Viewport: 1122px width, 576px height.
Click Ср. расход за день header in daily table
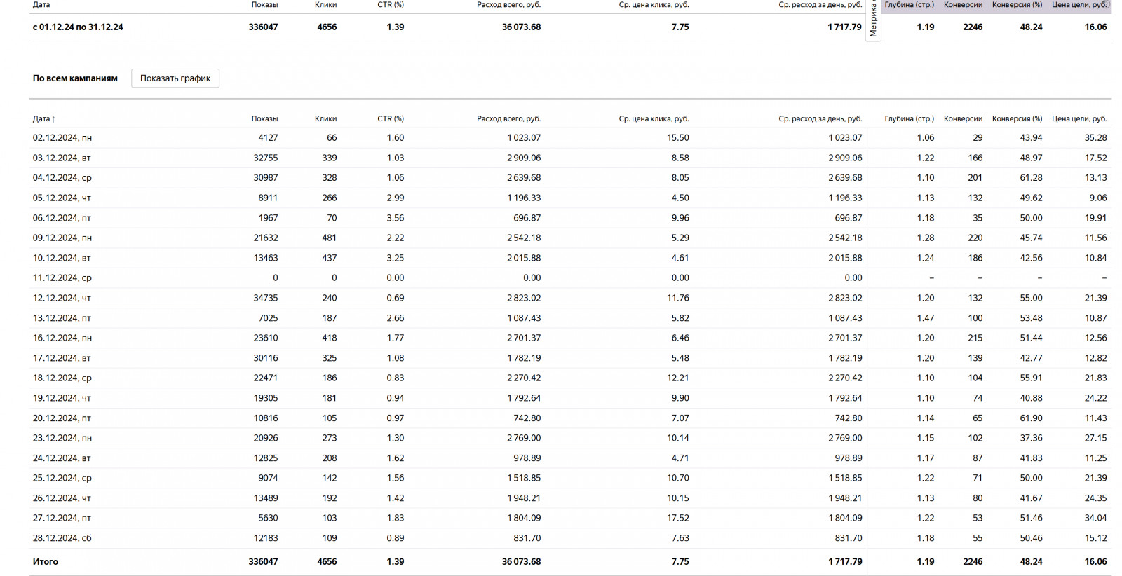click(820, 118)
